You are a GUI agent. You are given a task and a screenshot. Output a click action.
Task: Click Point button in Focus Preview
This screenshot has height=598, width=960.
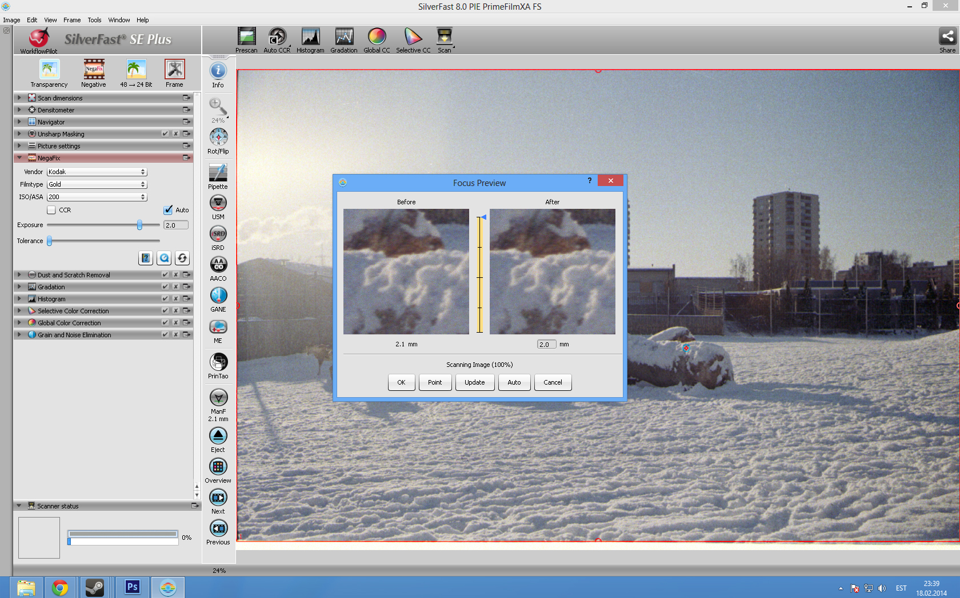coord(435,382)
